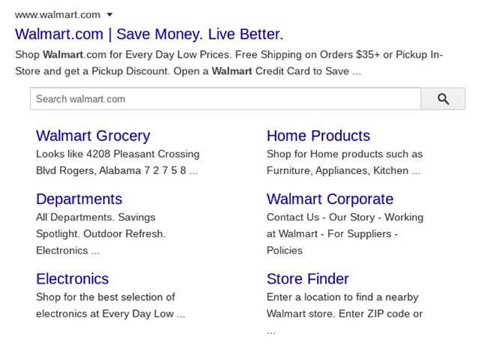Go to the Departments sitelink
487x343 pixels.
pyautogui.click(x=79, y=199)
